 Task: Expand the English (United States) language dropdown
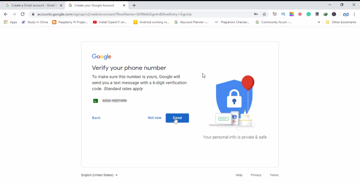pos(99,175)
